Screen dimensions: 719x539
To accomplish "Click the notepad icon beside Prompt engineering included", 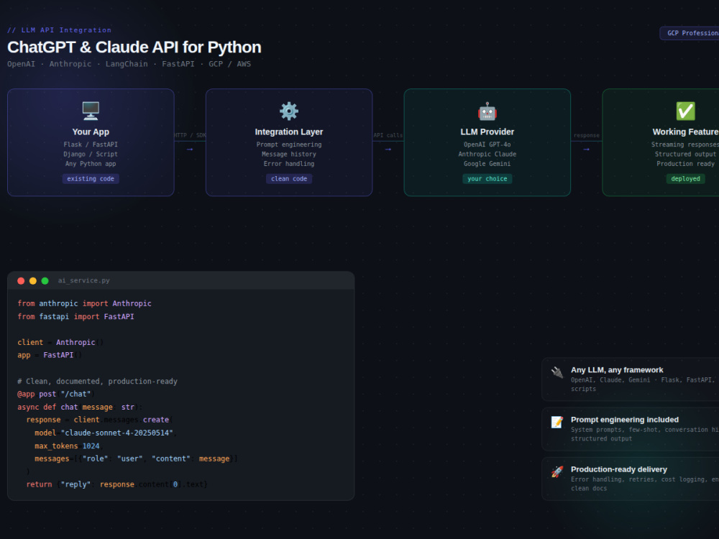I will click(x=557, y=422).
